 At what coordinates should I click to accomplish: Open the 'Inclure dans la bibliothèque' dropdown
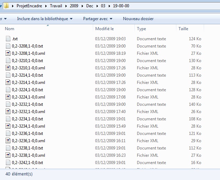pos(45,19)
